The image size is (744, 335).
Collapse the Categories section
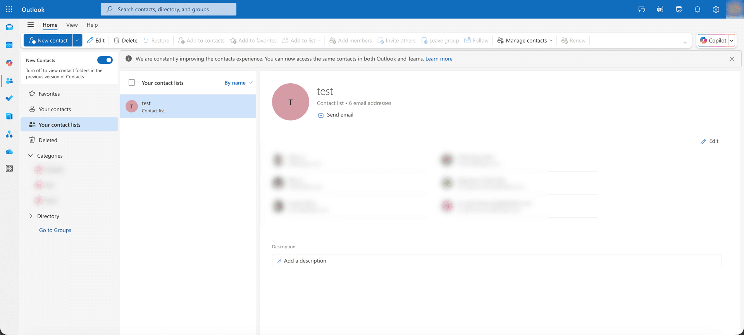click(31, 156)
